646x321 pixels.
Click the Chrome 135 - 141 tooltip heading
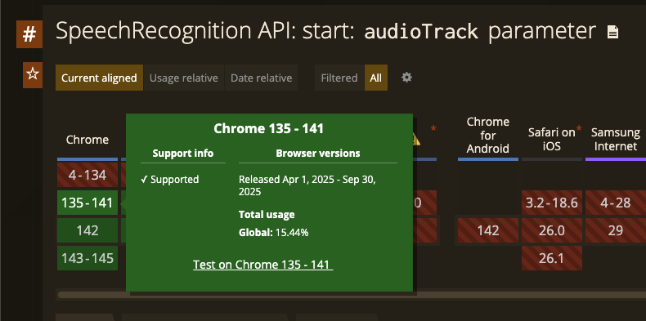tap(268, 129)
